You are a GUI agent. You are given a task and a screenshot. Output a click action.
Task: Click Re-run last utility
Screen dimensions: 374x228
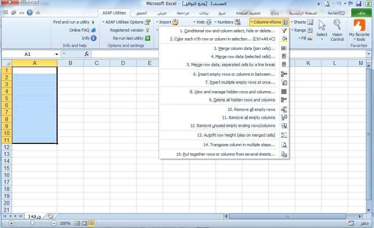(x=131, y=38)
